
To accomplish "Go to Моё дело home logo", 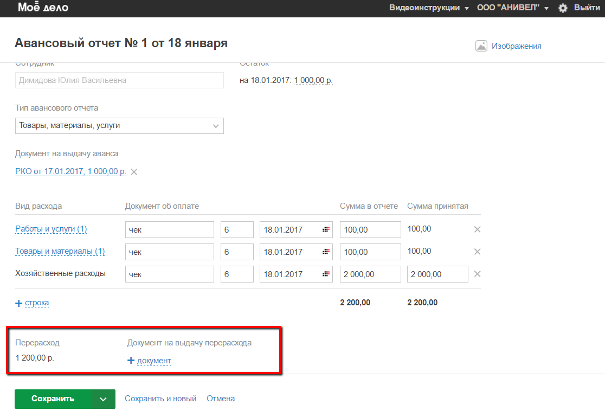I will tap(43, 8).
